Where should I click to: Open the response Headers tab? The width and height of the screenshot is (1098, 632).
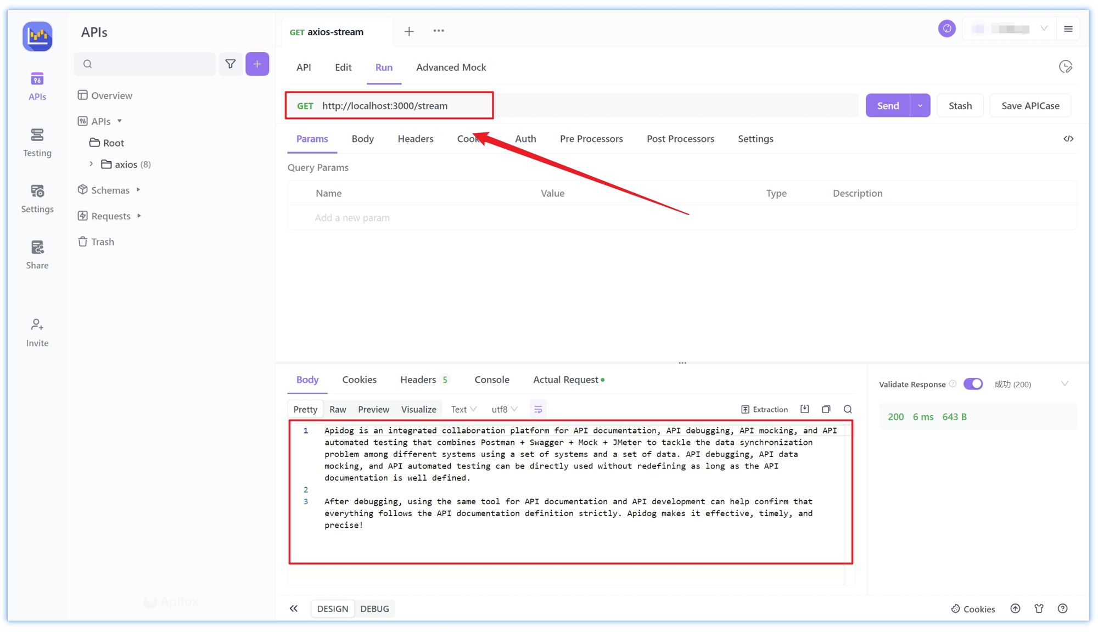(x=424, y=380)
